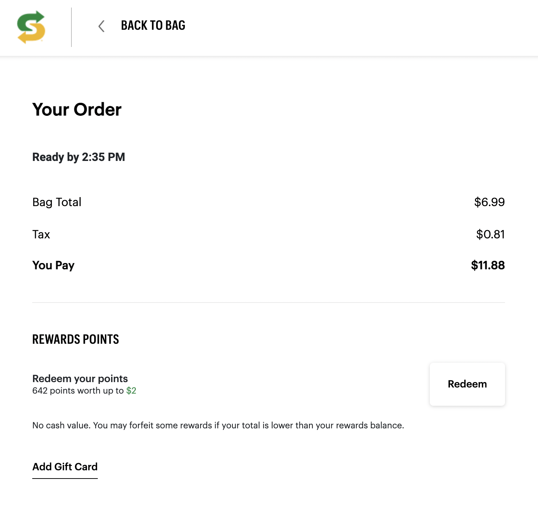Click the No cash value disclaimer
Screen dimensions: 538x509
(x=218, y=425)
